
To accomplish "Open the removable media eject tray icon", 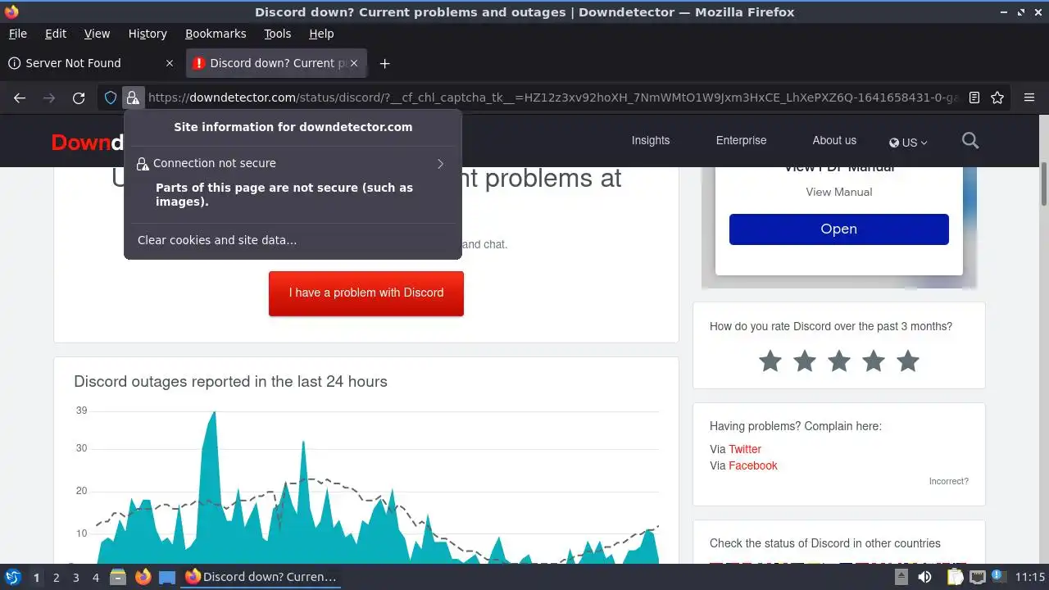I will pos(901,577).
